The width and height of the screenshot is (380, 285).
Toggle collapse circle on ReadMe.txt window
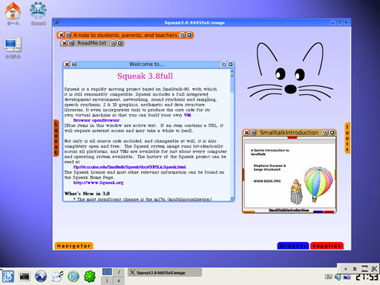tap(119, 43)
